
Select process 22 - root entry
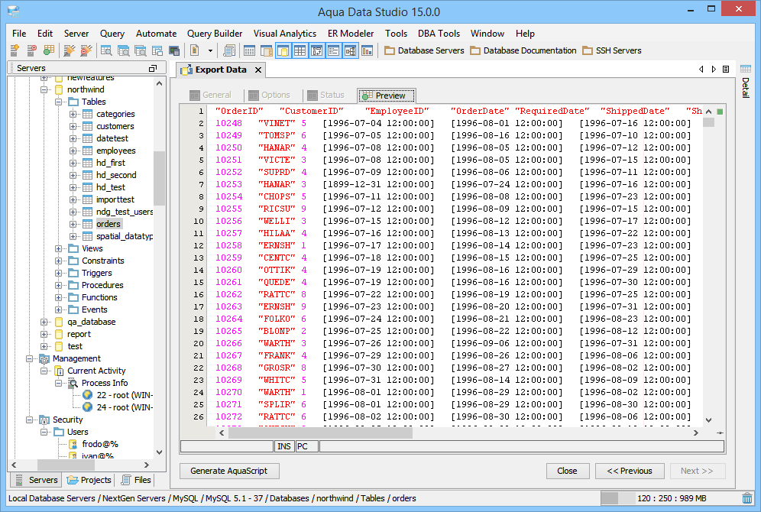[125, 395]
